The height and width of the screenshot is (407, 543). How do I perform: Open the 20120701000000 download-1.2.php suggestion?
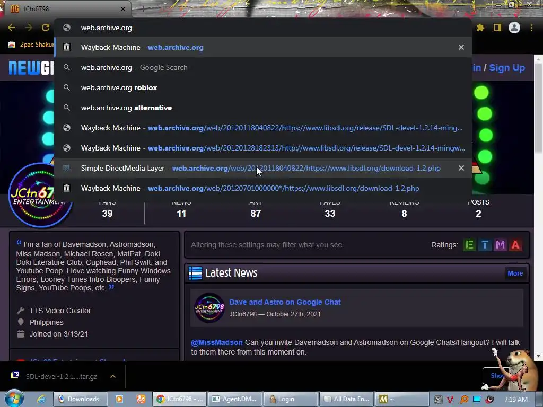point(263,188)
